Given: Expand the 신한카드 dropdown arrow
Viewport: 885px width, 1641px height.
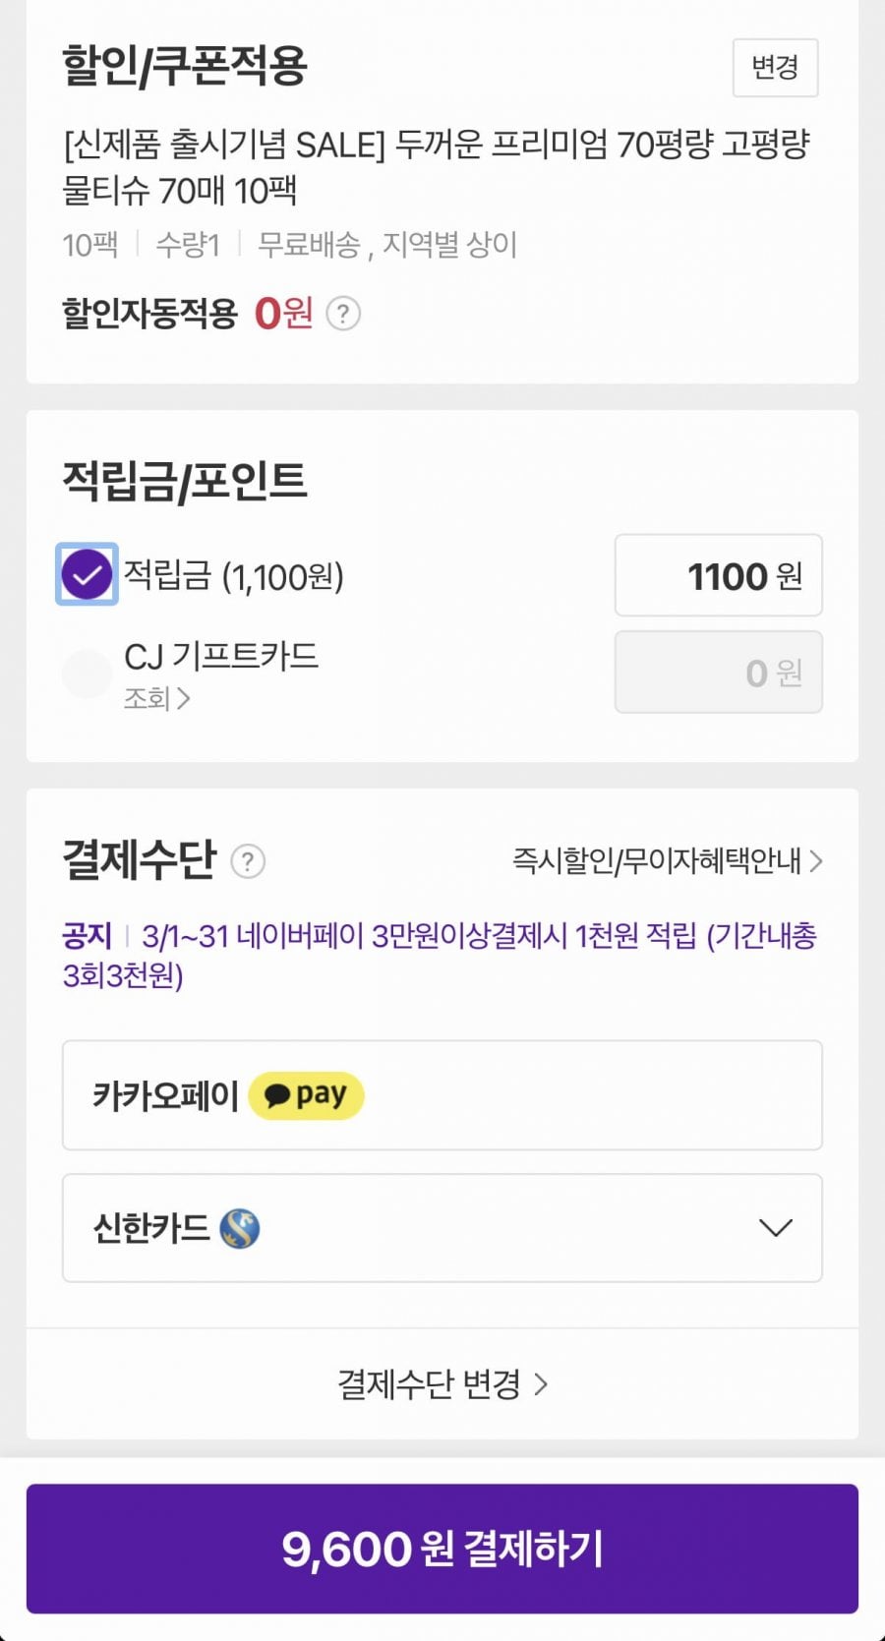Looking at the screenshot, I should pos(775,1228).
